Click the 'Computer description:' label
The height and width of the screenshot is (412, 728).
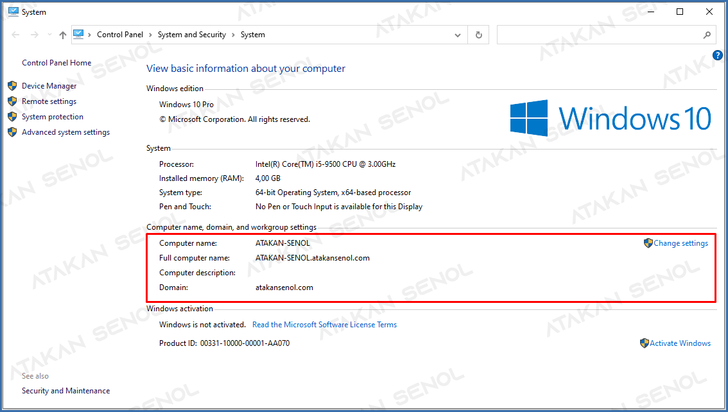(x=197, y=273)
